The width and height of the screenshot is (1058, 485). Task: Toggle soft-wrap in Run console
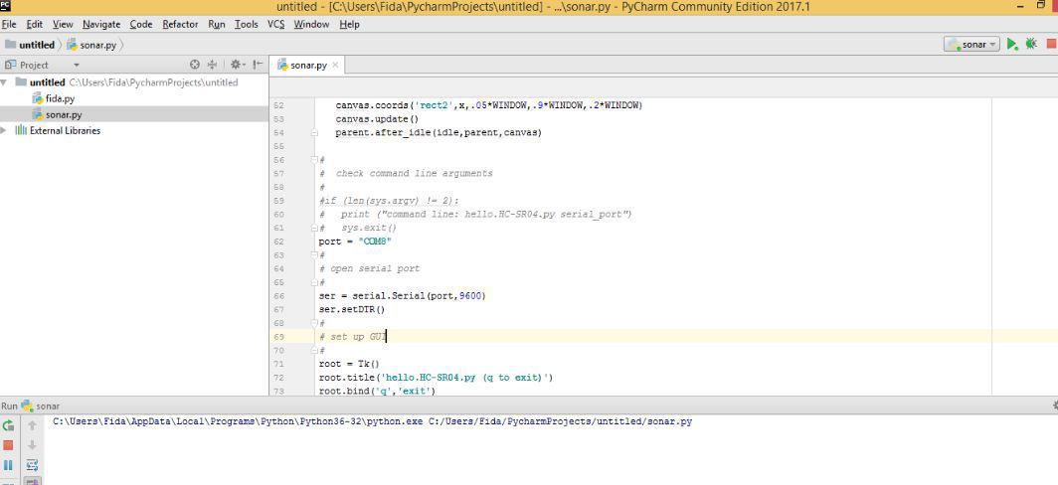(32, 465)
